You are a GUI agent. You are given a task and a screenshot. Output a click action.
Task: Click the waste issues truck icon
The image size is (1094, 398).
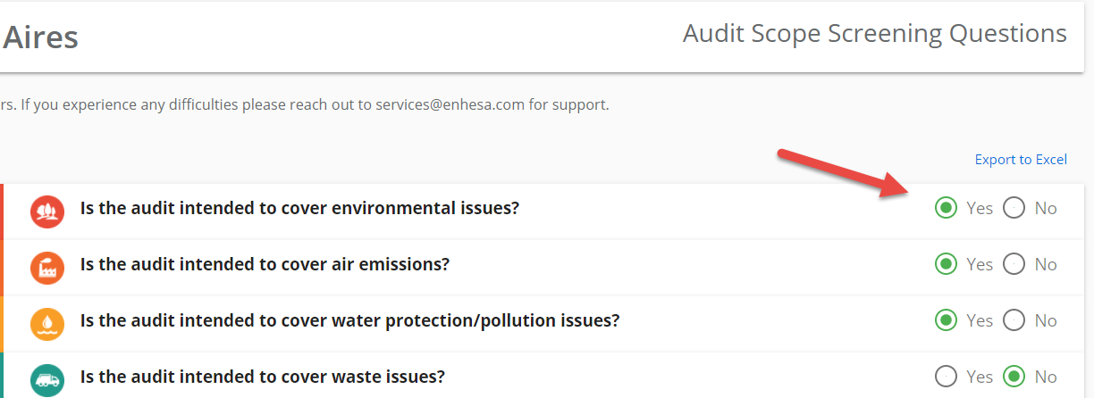point(46,379)
